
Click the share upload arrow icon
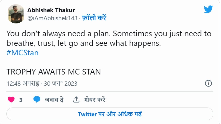click(x=76, y=100)
